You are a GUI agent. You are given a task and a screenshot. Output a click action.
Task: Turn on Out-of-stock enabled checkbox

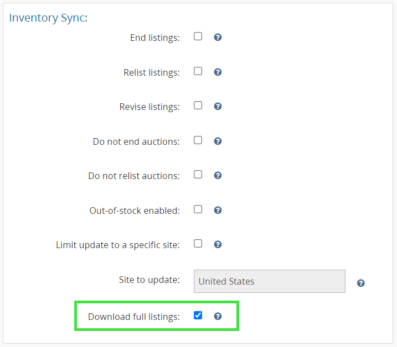coord(198,209)
